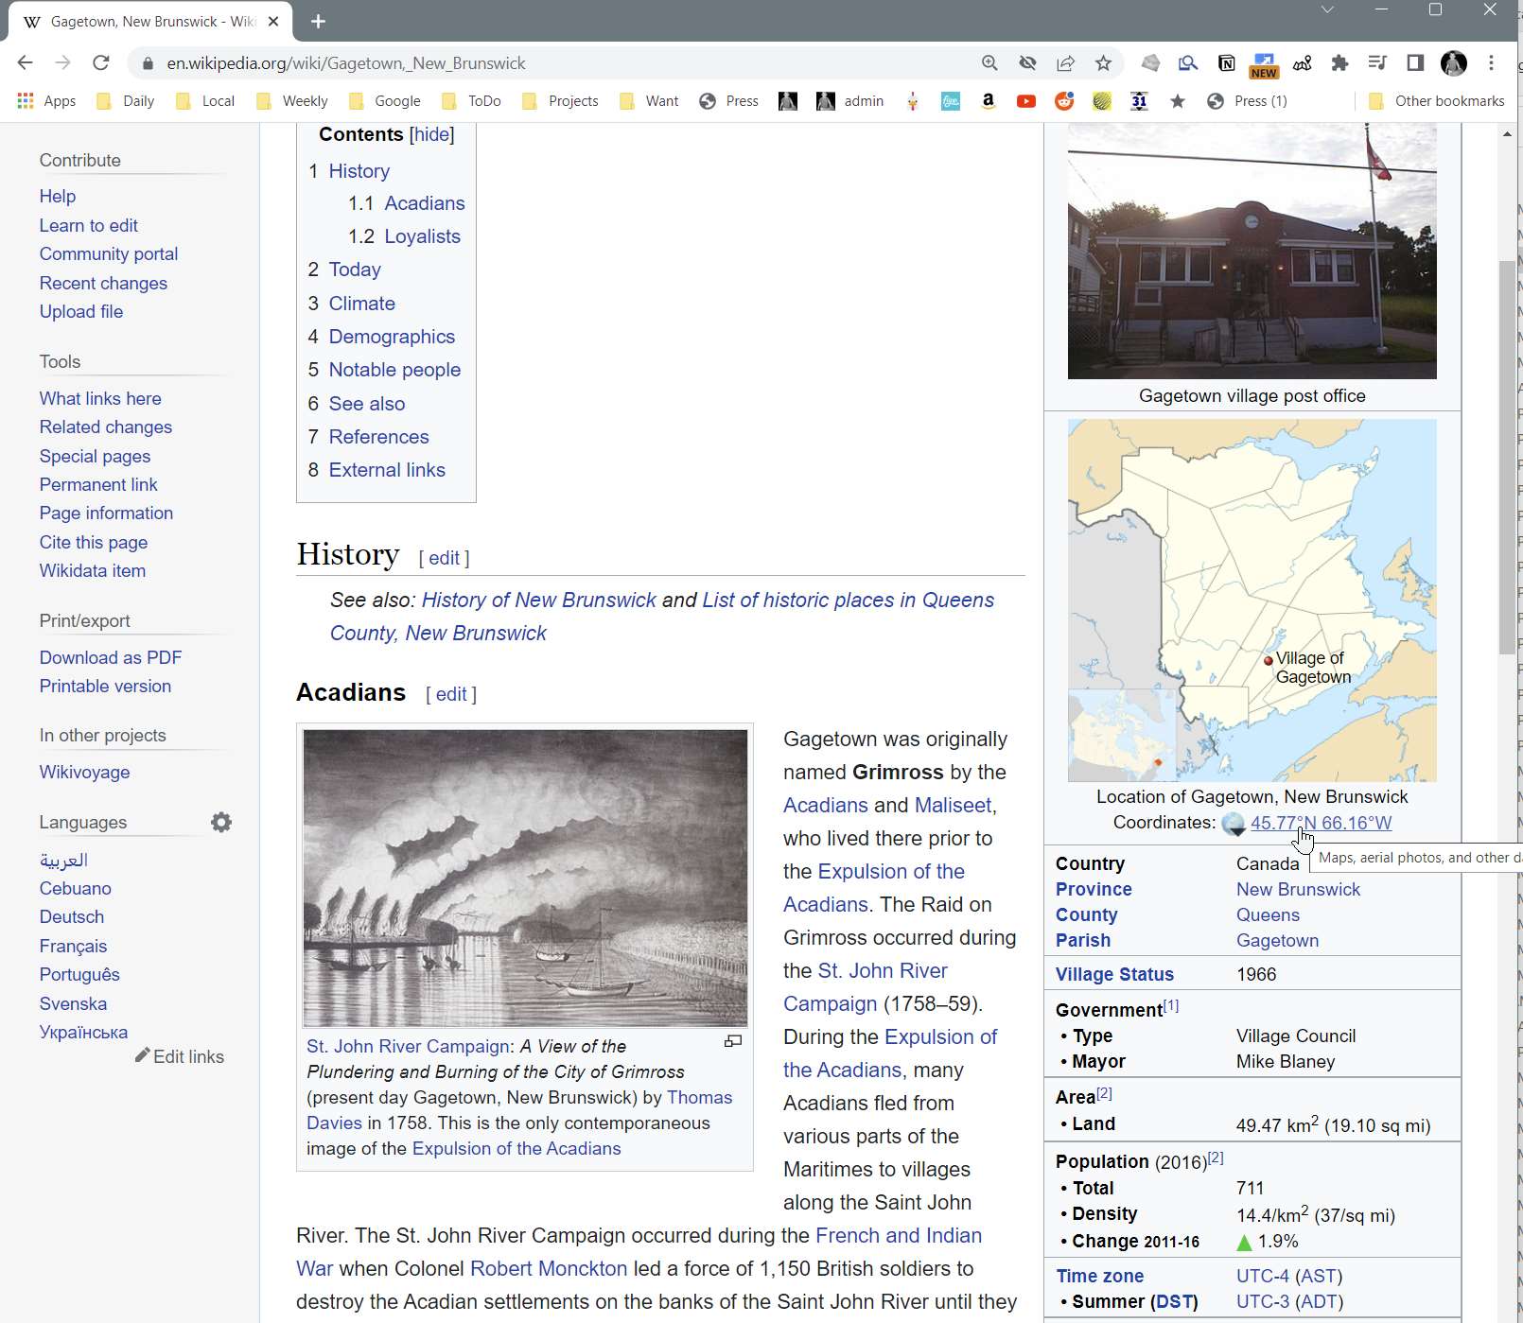The height and width of the screenshot is (1323, 1523).
Task: Reload the page using the refresh icon
Action: pyautogui.click(x=101, y=63)
